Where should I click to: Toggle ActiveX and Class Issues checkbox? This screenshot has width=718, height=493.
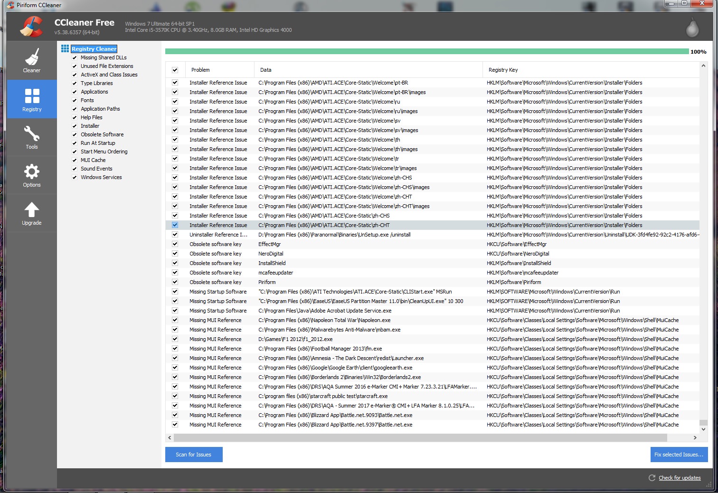coord(75,75)
